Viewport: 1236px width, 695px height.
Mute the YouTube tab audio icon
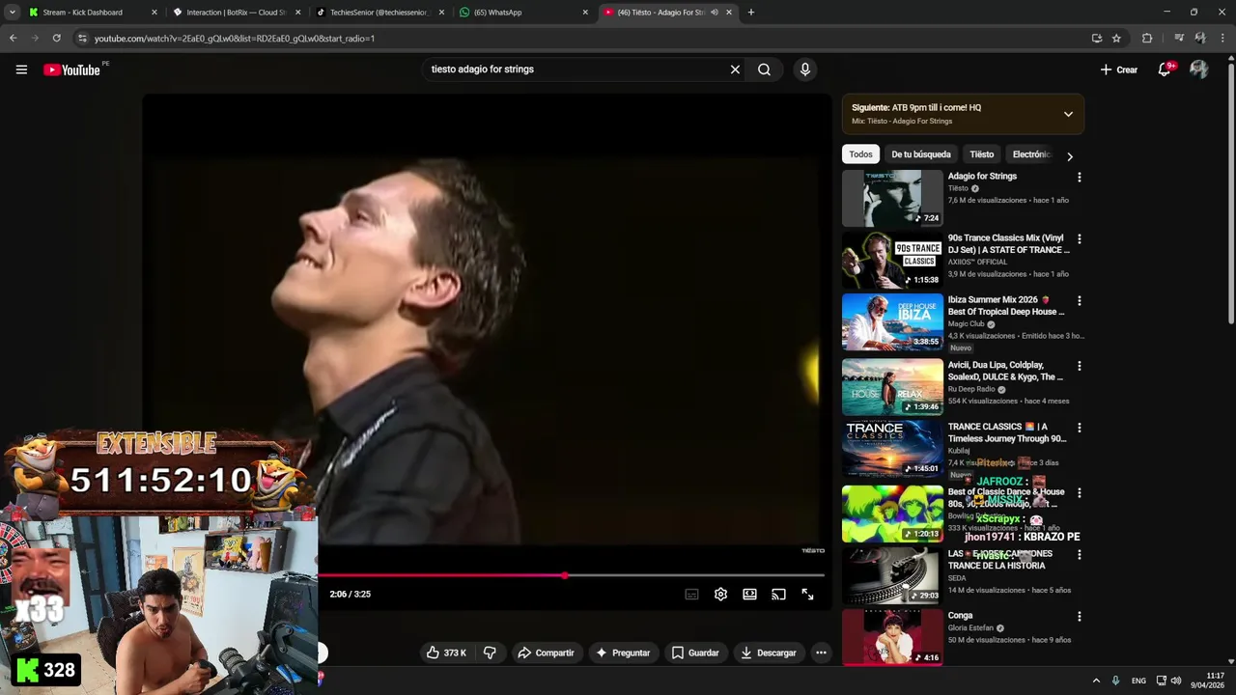pyautogui.click(x=715, y=13)
